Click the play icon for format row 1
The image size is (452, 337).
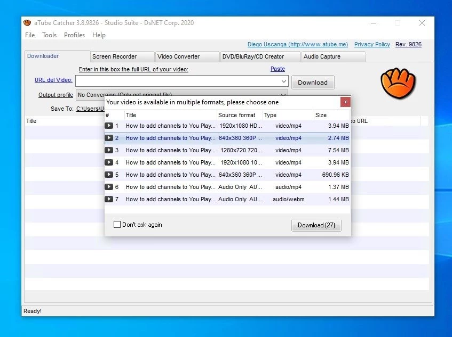[x=109, y=126]
